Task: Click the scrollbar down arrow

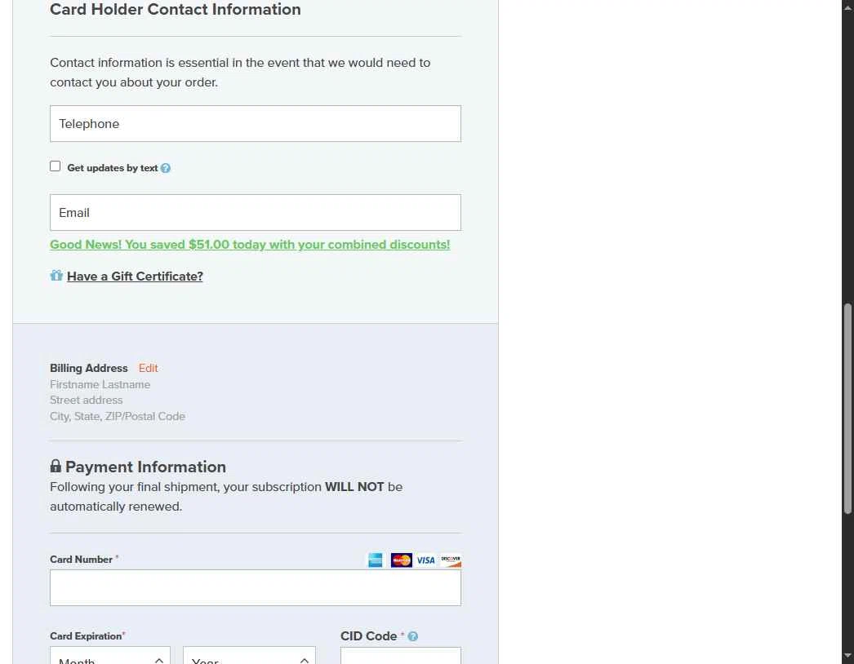Action: [x=847, y=657]
